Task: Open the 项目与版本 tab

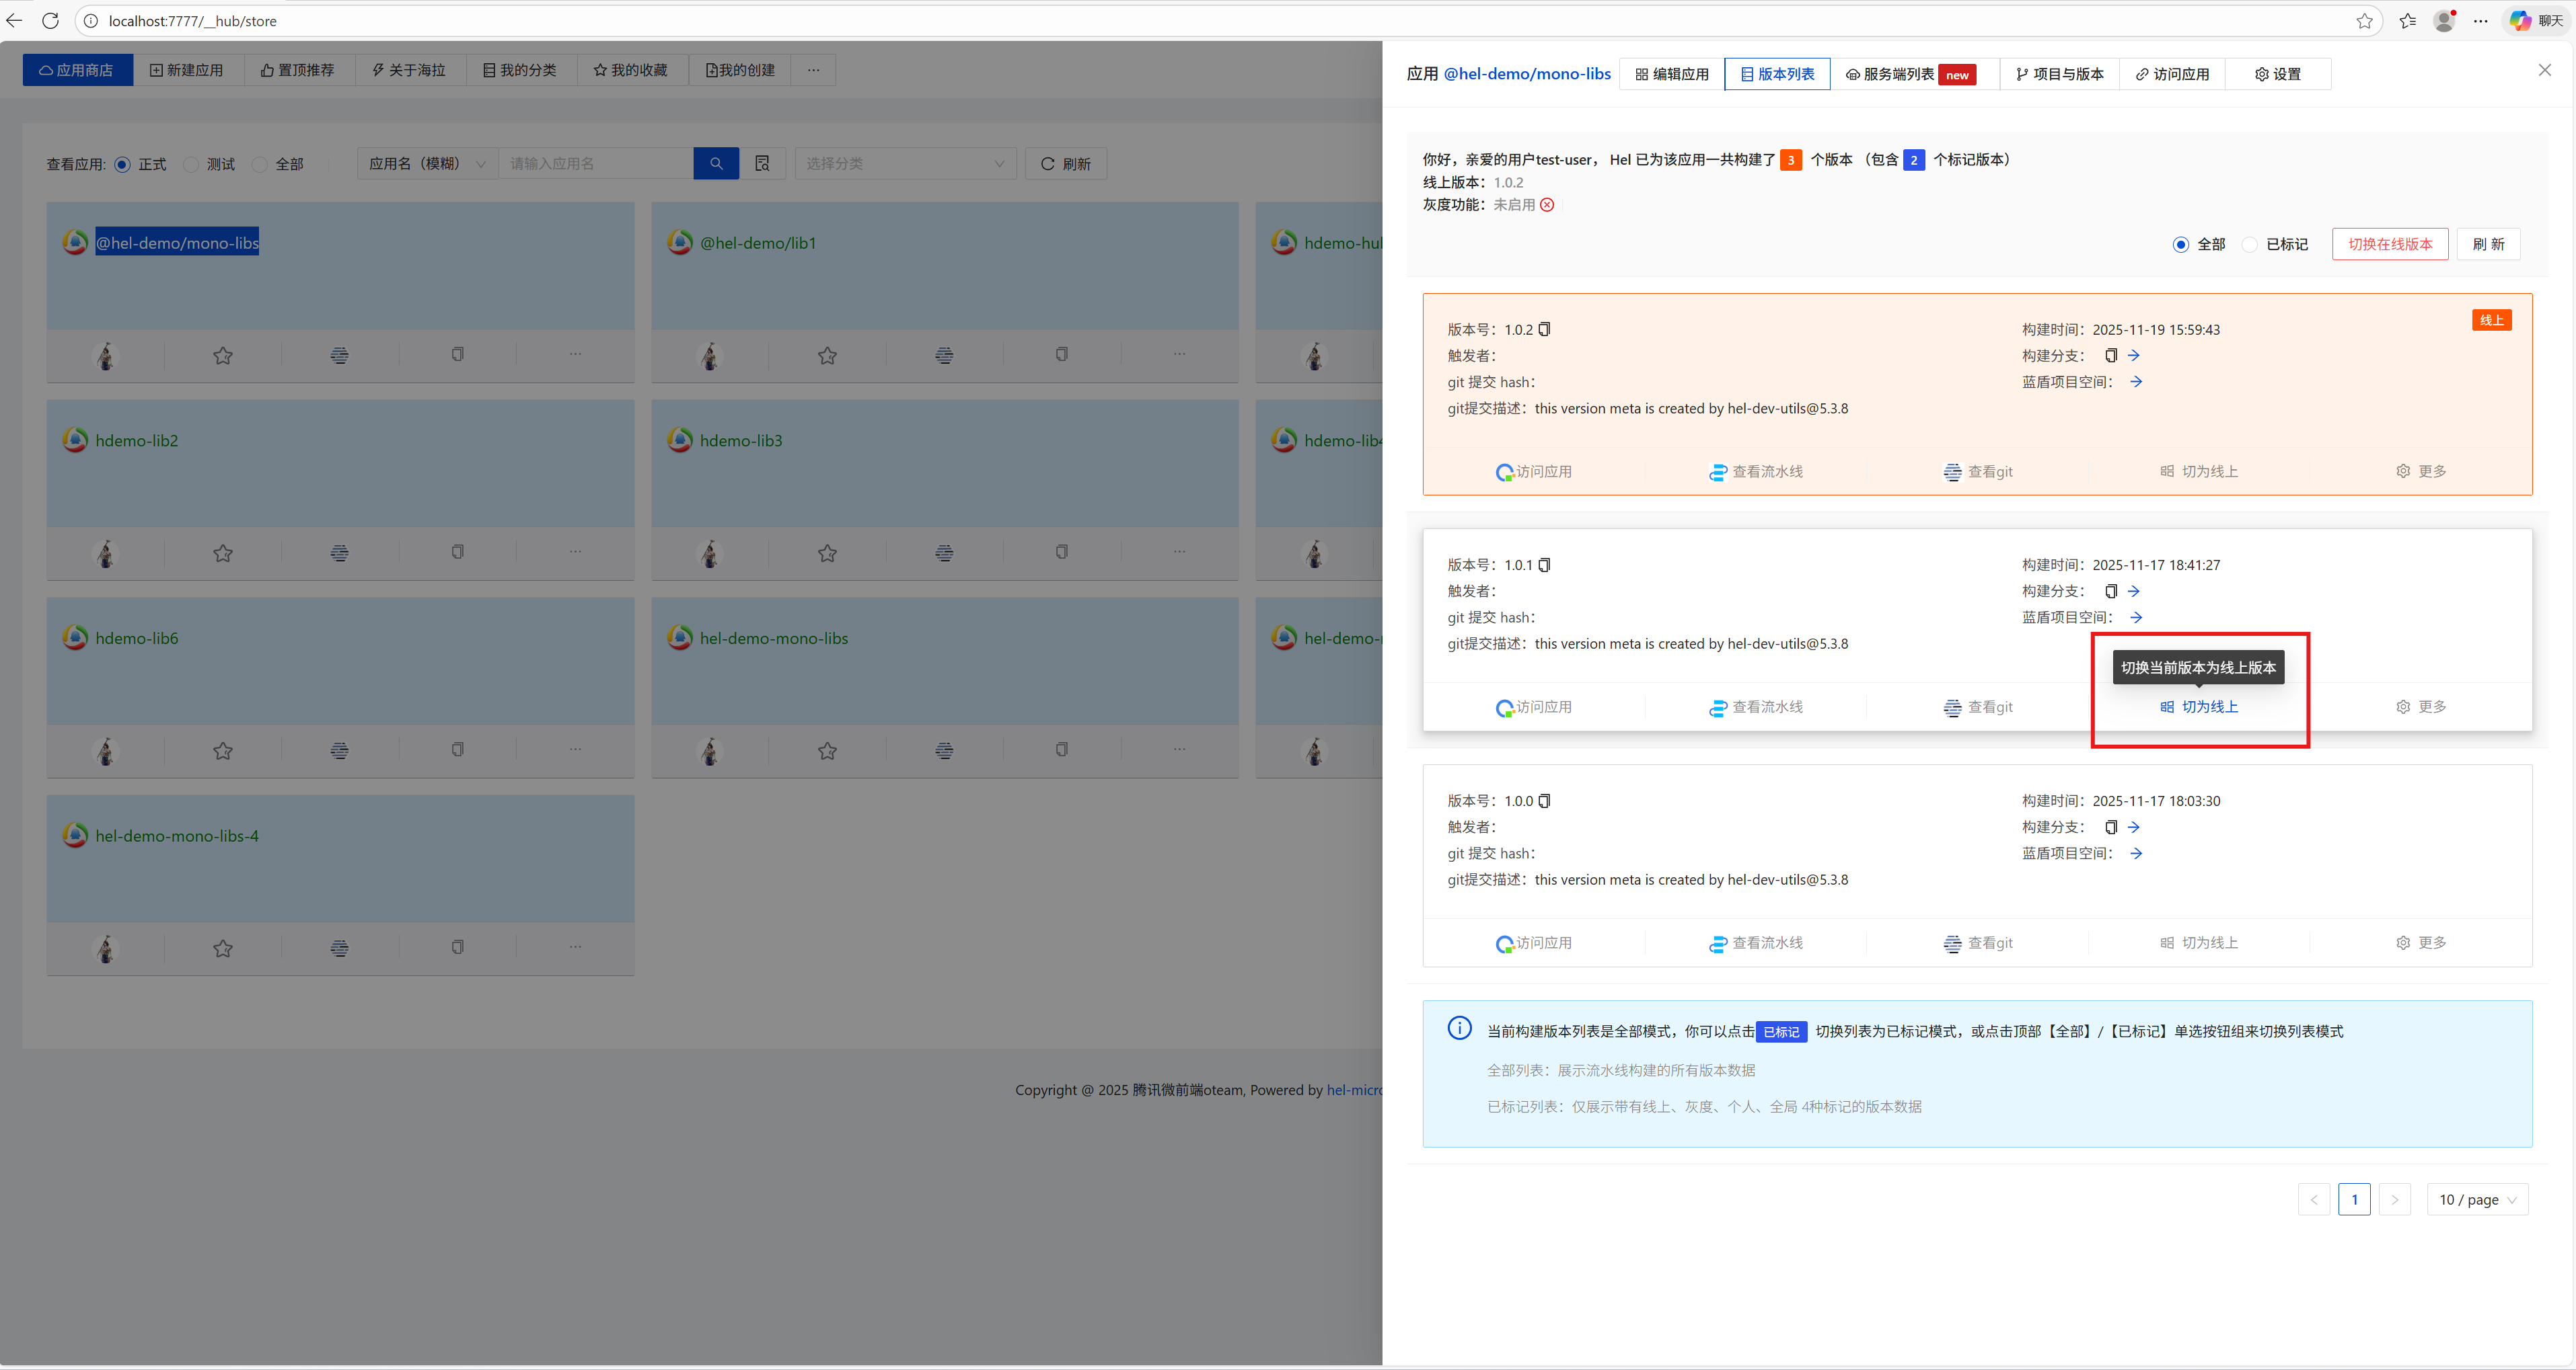Action: click(2059, 74)
